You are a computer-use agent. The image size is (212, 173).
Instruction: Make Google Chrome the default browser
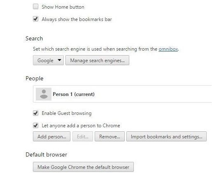click(83, 167)
